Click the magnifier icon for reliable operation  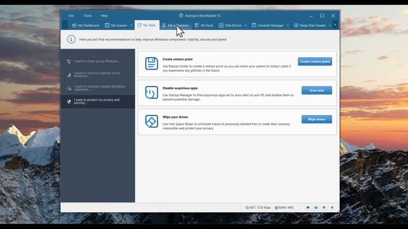click(x=69, y=88)
